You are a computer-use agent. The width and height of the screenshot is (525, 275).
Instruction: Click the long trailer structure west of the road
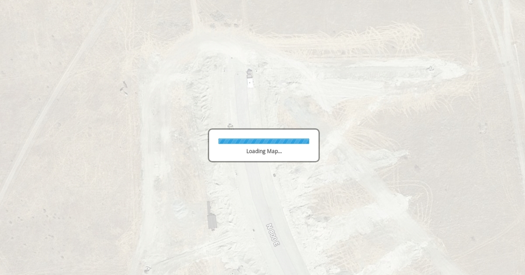pos(212,216)
